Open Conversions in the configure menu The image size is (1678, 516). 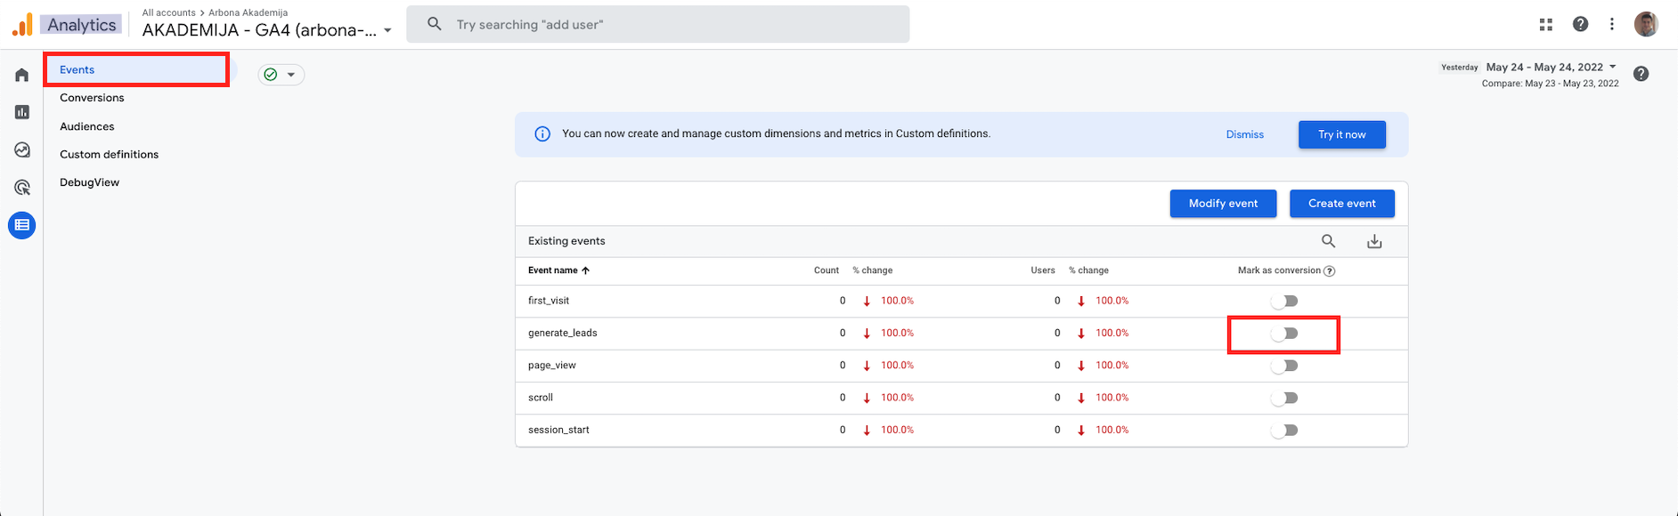[x=92, y=98]
